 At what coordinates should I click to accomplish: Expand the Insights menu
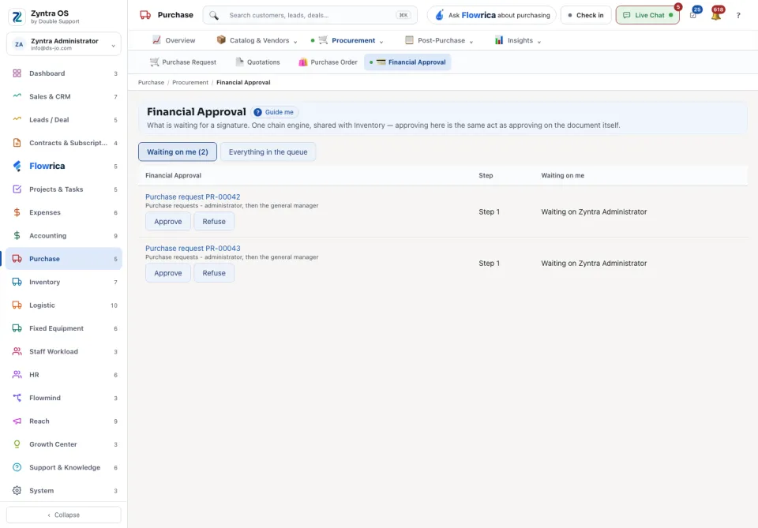517,40
